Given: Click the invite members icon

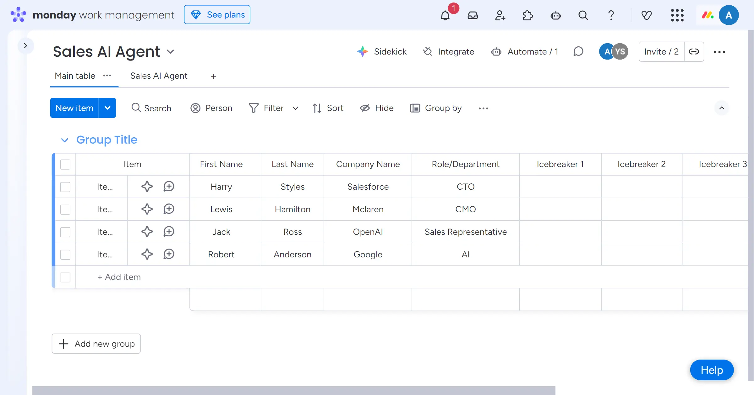Looking at the screenshot, I should (x=500, y=15).
